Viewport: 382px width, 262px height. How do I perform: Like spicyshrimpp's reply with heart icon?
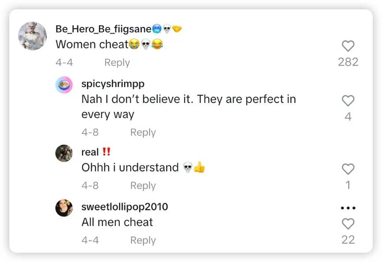click(x=348, y=101)
